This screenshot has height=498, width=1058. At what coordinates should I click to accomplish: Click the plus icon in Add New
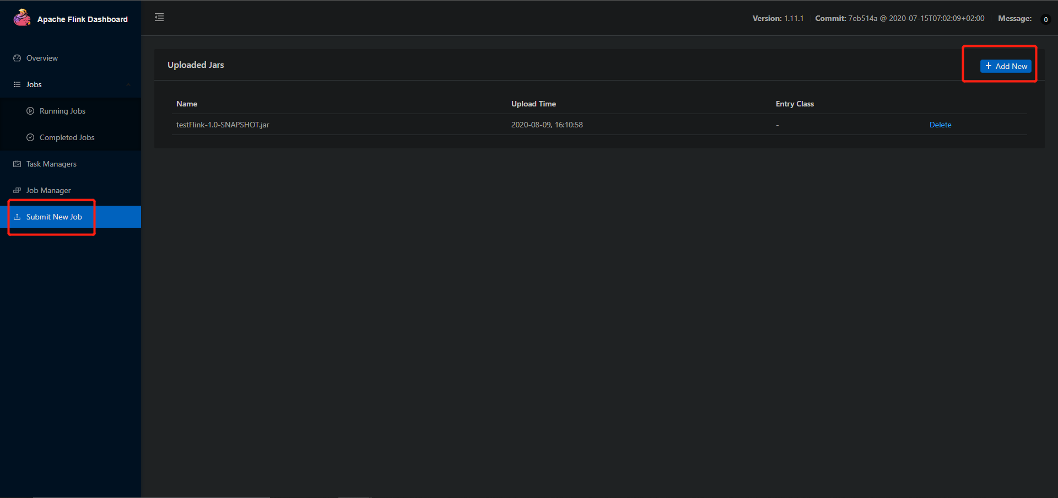[989, 66]
